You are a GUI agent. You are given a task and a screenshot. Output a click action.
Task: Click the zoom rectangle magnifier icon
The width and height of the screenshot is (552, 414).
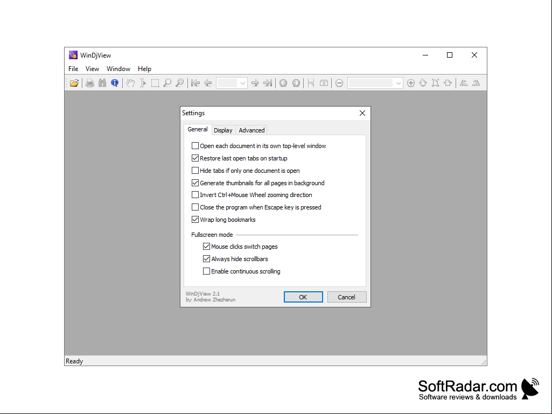(180, 83)
